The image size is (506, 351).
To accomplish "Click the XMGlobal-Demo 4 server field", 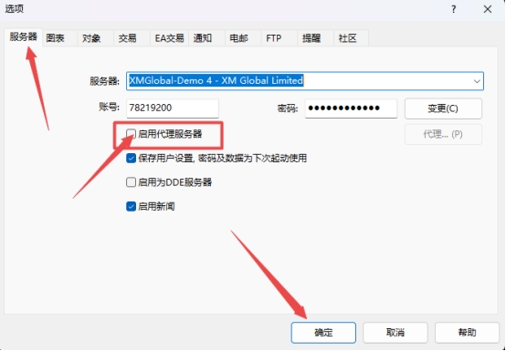I will pyautogui.click(x=305, y=81).
